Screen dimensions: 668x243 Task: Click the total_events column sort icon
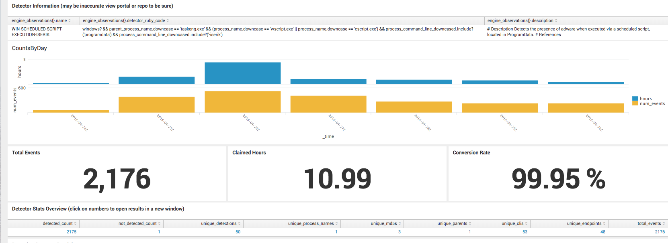pos(664,223)
